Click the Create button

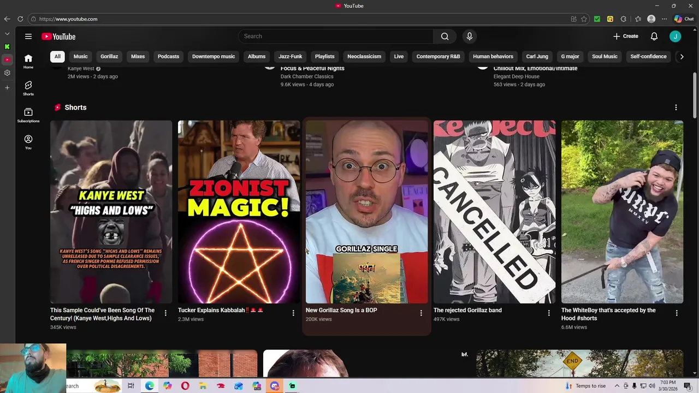click(x=626, y=36)
